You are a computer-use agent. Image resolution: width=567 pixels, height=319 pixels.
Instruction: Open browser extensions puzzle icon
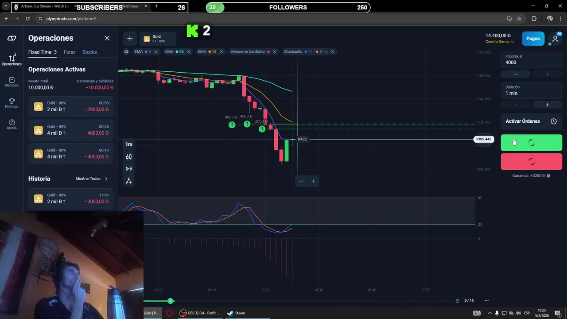534,19
